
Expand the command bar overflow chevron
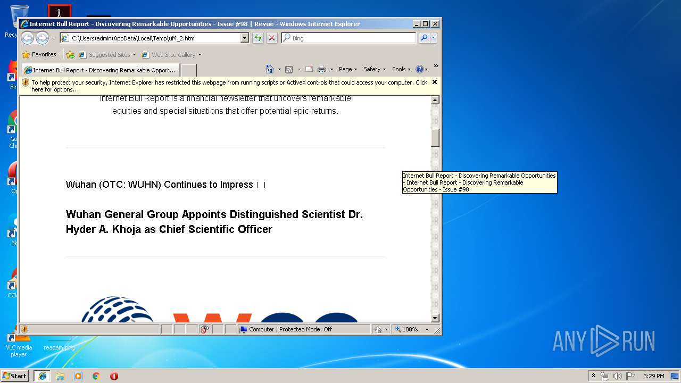pyautogui.click(x=436, y=66)
